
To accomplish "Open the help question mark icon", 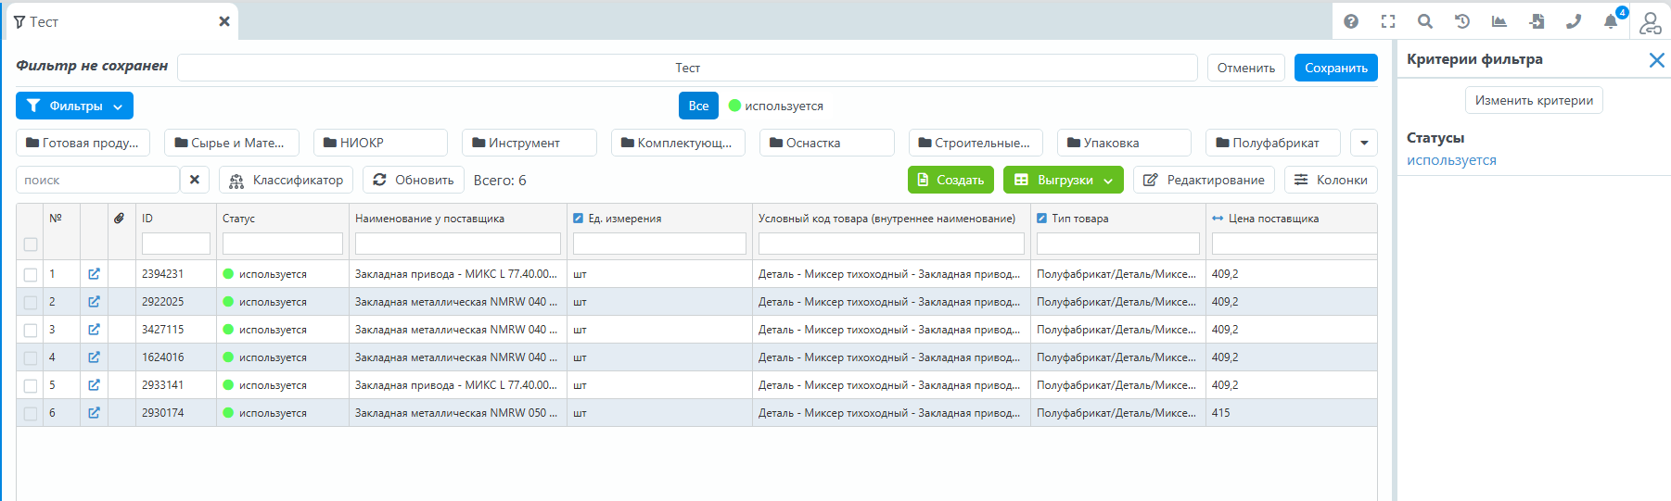I will [x=1351, y=21].
